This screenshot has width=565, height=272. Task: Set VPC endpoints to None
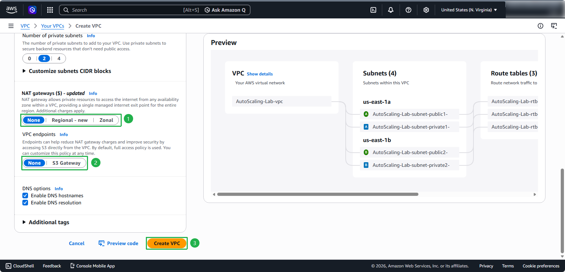[x=34, y=163]
